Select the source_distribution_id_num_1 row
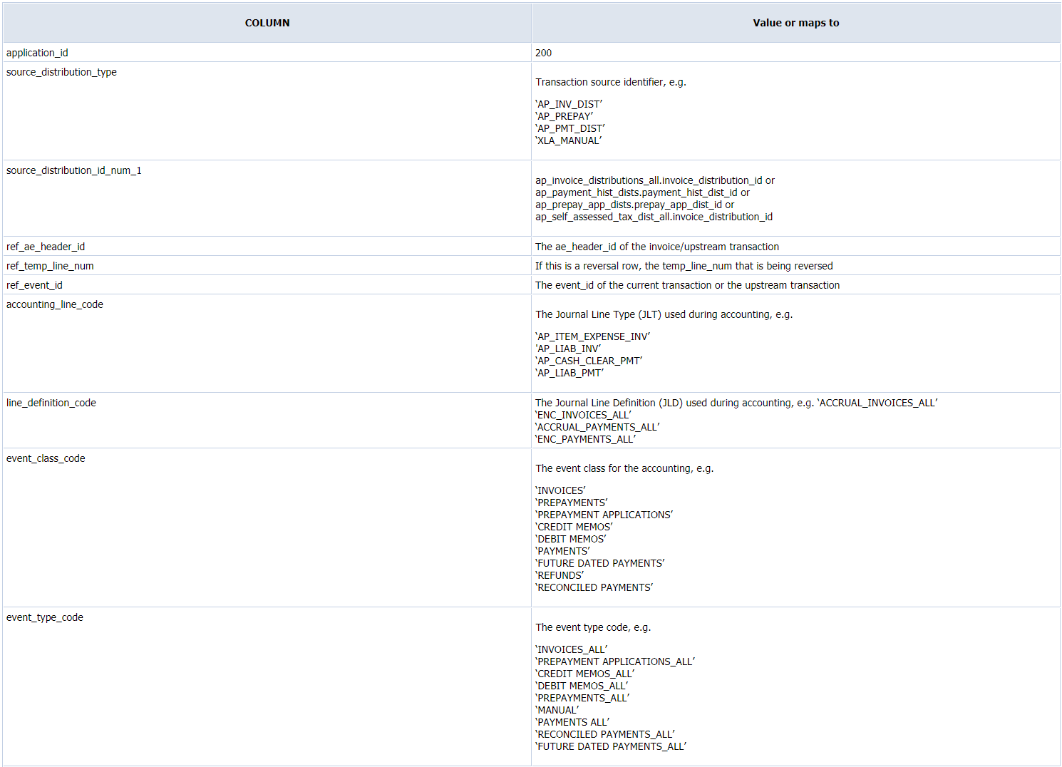Screen dimensions: 1062x767 tap(73, 170)
